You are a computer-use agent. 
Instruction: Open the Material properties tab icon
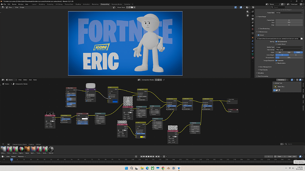coord(253,58)
